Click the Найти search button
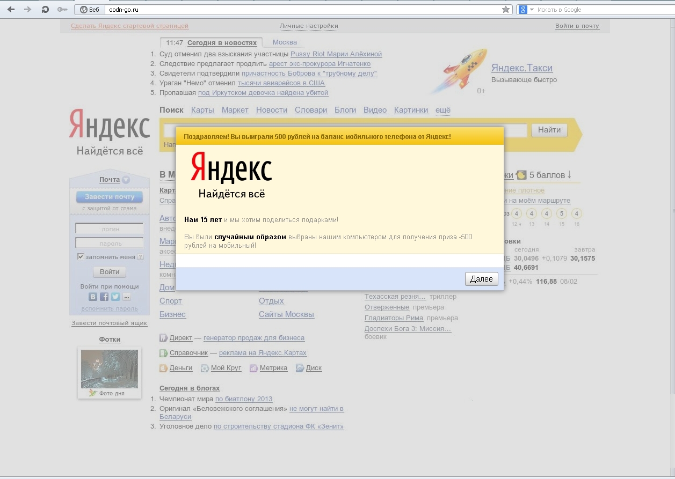 click(x=549, y=130)
